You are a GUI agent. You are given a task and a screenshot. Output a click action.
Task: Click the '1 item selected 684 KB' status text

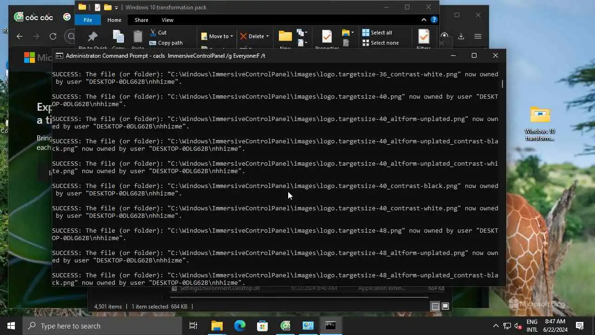pyautogui.click(x=159, y=306)
